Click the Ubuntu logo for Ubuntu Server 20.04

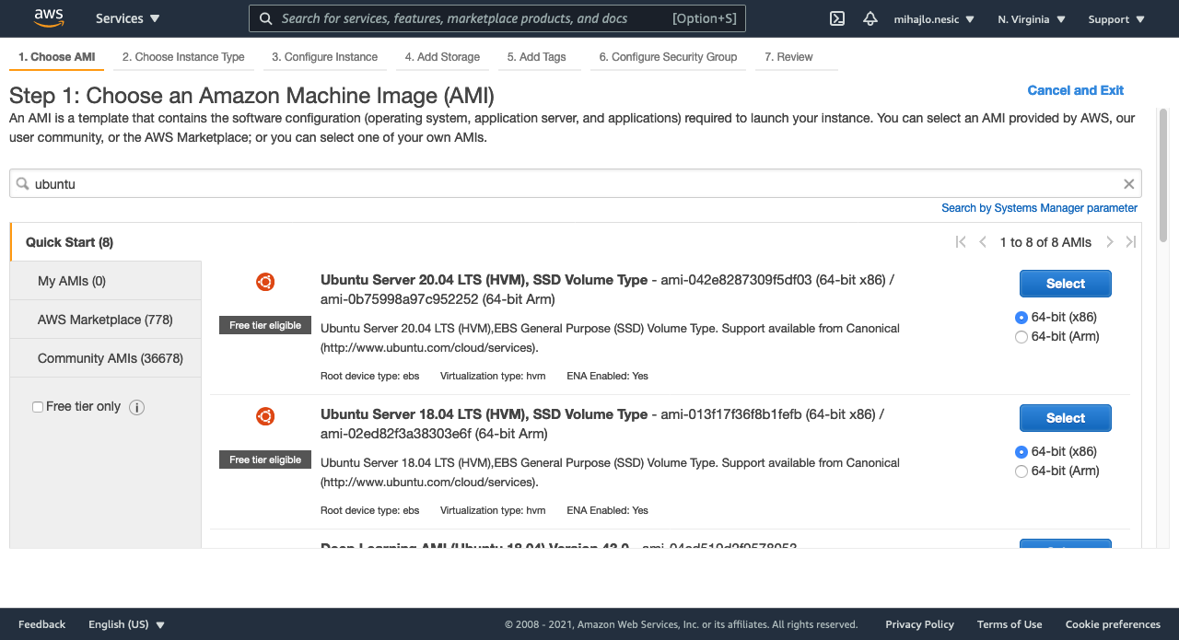(x=265, y=282)
